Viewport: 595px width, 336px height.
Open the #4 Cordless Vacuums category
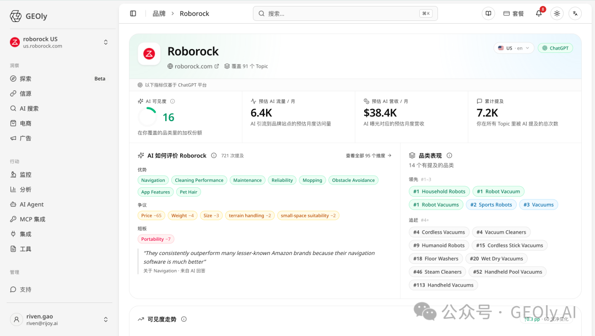pyautogui.click(x=439, y=232)
